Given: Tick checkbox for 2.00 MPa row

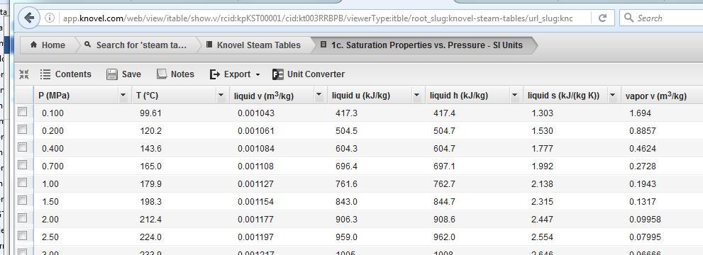Looking at the screenshot, I should click(23, 218).
